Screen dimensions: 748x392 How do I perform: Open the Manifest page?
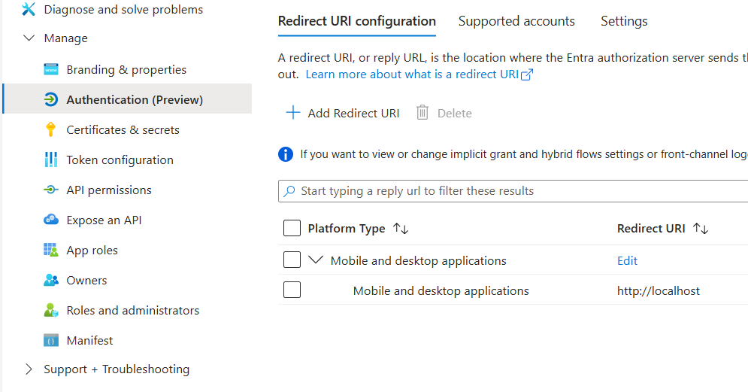click(89, 340)
